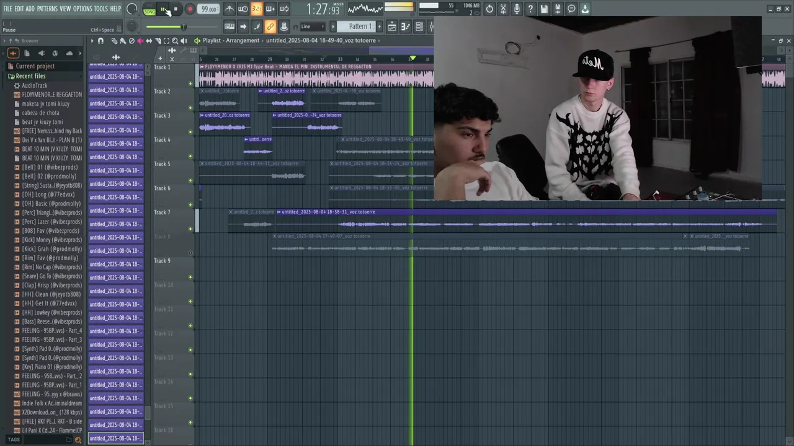Open the Playlist view icon

392,26
